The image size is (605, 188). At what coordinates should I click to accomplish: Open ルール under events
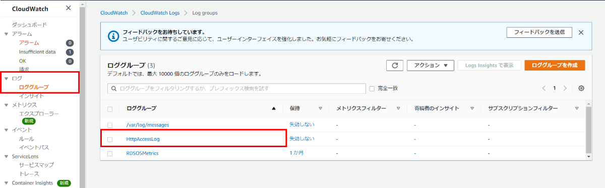coord(26,139)
